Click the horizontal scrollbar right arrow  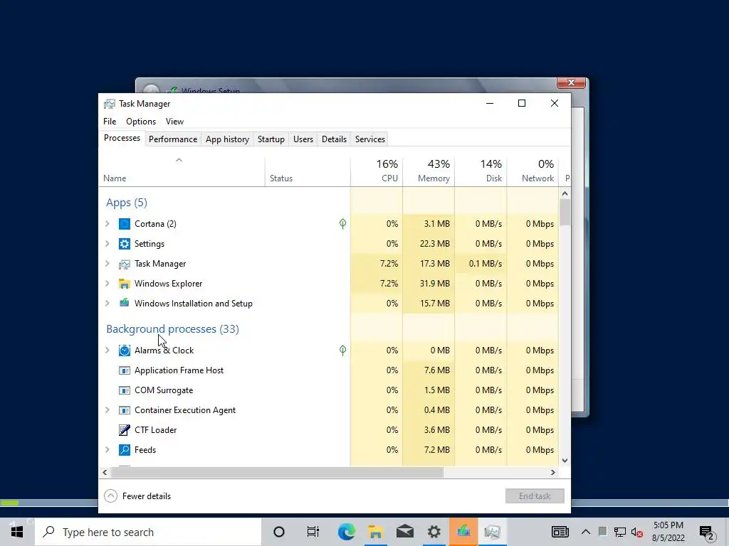point(552,472)
